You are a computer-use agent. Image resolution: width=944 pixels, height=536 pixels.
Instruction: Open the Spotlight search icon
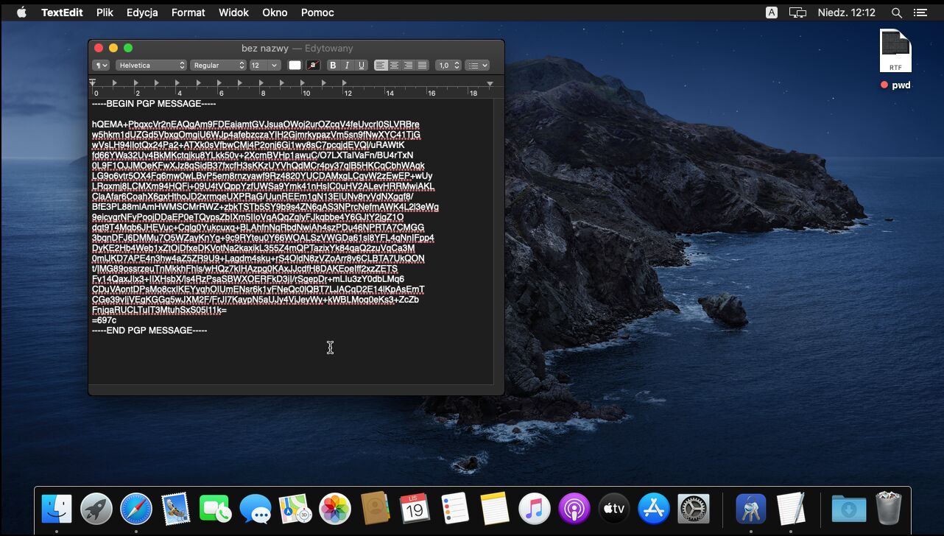tap(896, 13)
